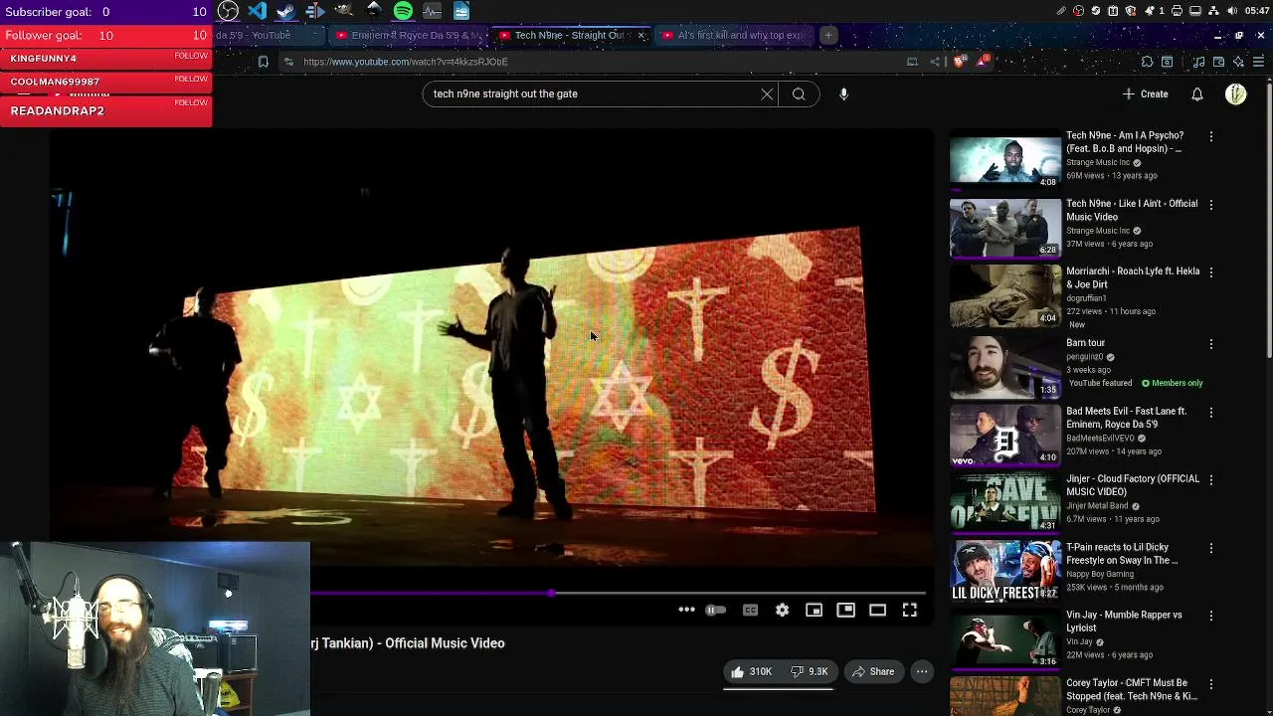The width and height of the screenshot is (1273, 716).
Task: Click the printer icon in the system tray
Action: 1178,11
